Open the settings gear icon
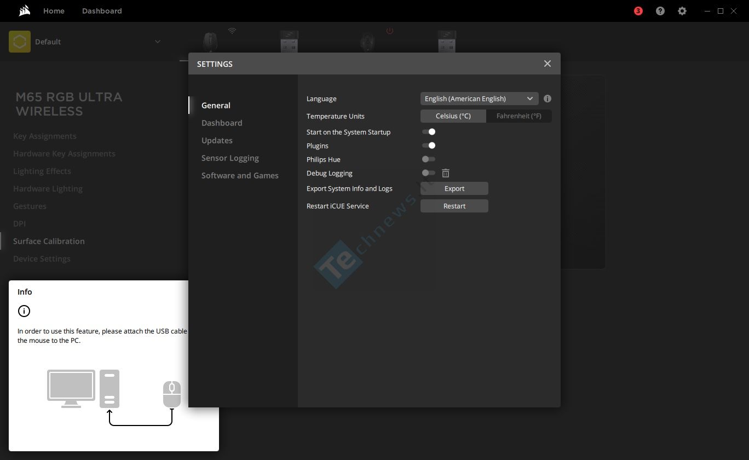The height and width of the screenshot is (460, 749). (682, 11)
